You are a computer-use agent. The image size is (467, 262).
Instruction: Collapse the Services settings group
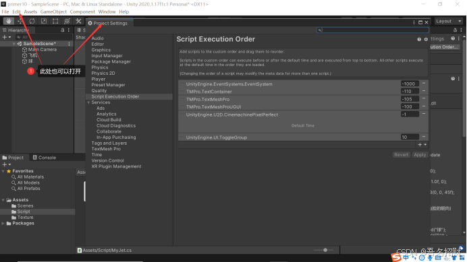click(x=88, y=102)
